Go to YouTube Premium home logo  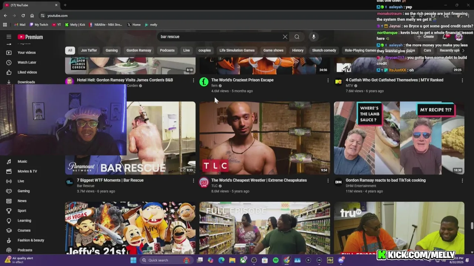click(x=30, y=37)
